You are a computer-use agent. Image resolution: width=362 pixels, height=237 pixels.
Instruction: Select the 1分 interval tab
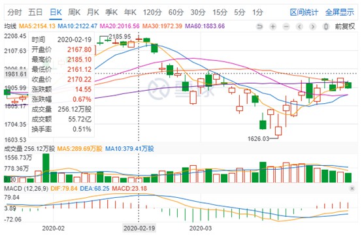coord(257,12)
